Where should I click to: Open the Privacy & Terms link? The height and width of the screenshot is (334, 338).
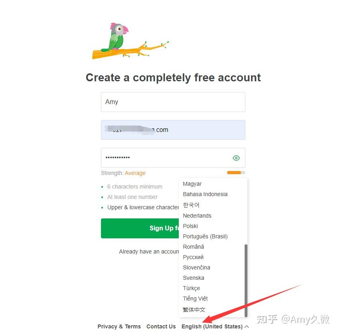[119, 326]
